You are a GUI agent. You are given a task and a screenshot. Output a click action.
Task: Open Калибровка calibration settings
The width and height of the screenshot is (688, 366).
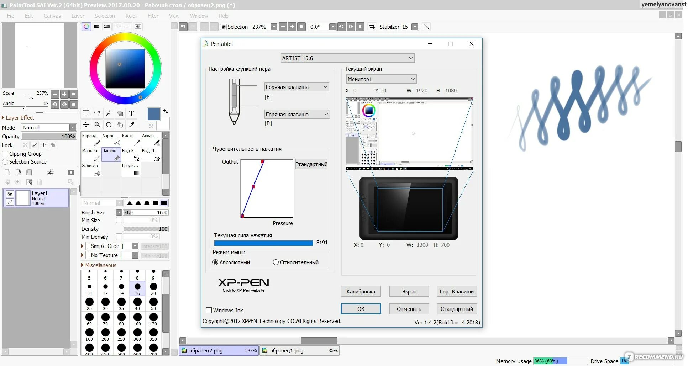click(361, 291)
